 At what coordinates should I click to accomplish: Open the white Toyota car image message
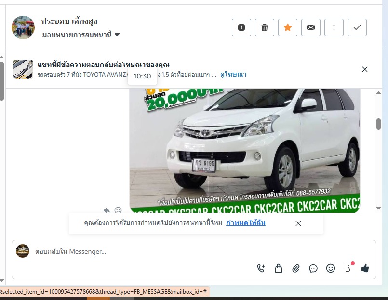(x=245, y=150)
